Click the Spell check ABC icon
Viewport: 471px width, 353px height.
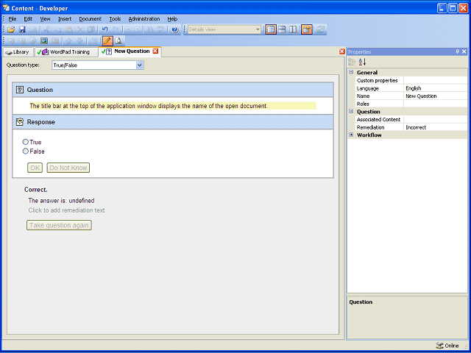tap(161, 29)
